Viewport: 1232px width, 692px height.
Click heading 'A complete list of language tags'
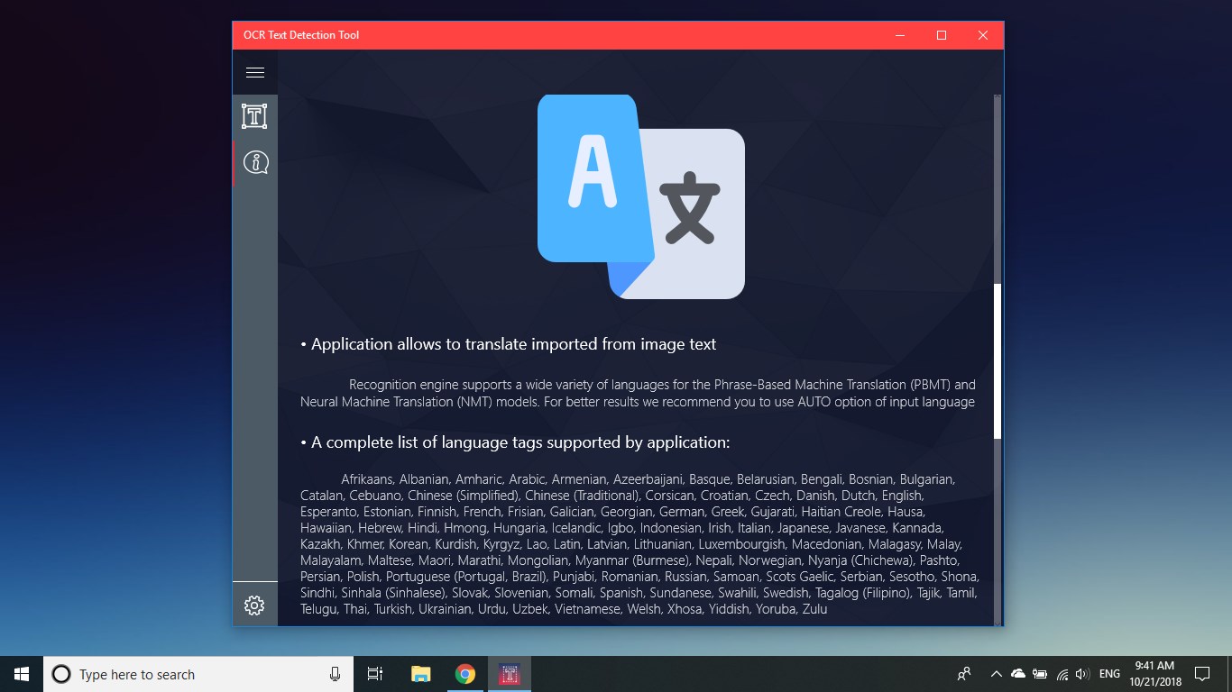click(515, 442)
